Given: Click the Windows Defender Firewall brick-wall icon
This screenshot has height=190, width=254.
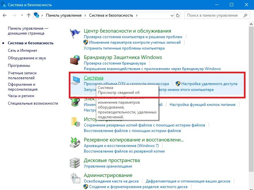Looking at the screenshot, I should (75, 60).
